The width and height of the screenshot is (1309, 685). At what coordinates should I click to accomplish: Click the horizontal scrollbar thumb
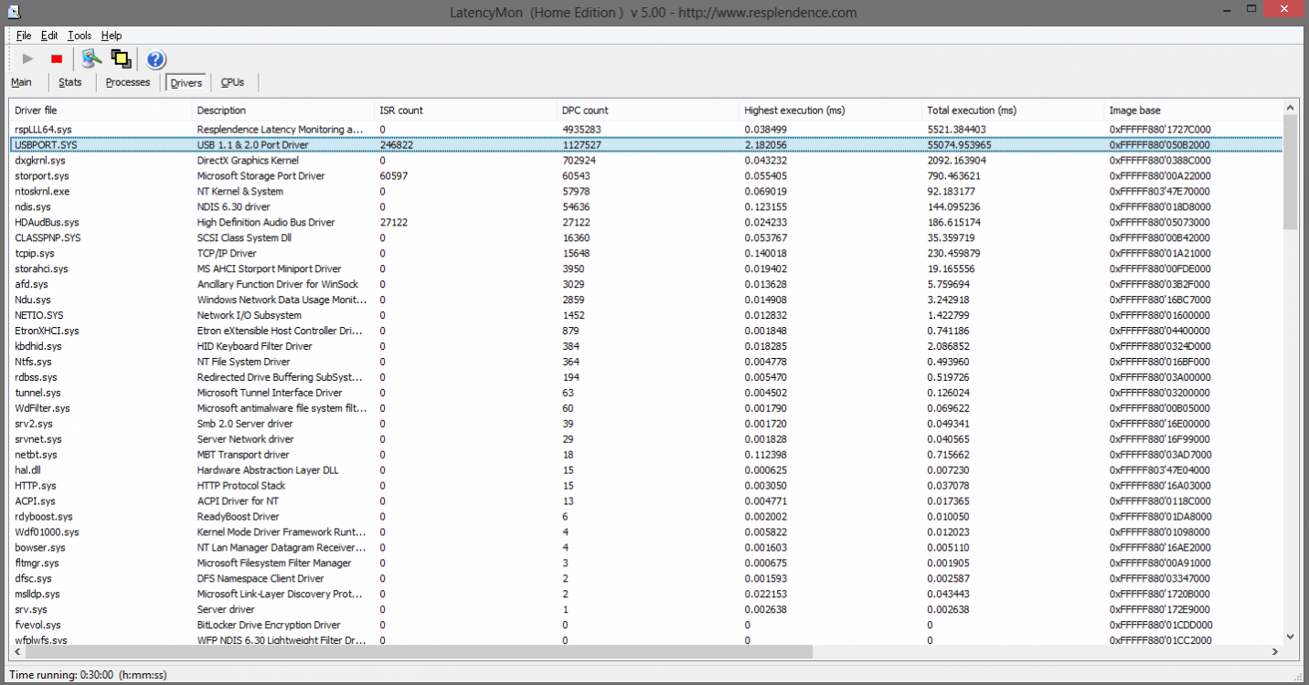click(420, 652)
